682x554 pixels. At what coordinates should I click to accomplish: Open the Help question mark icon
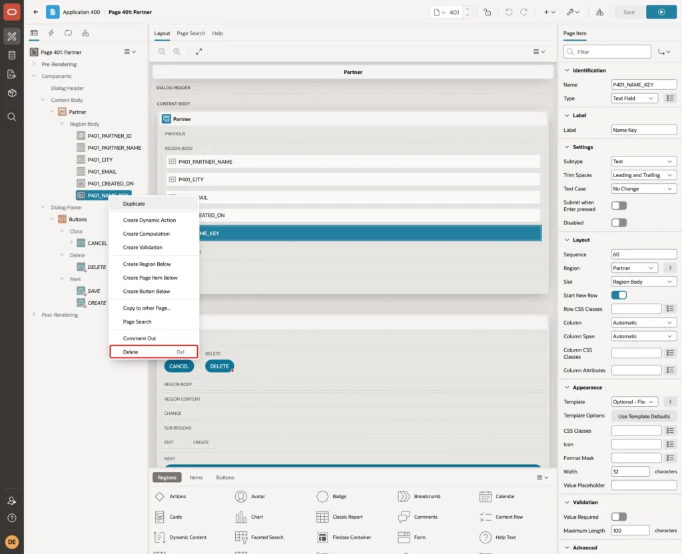point(12,518)
